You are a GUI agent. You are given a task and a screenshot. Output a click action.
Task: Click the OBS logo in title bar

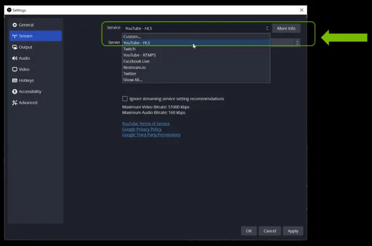point(9,10)
